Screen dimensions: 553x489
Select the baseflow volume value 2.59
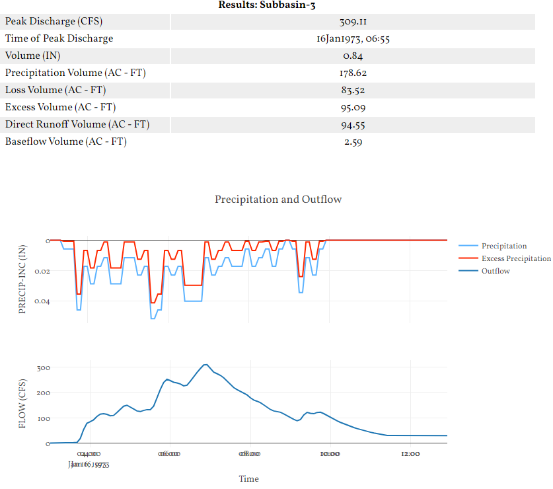tap(353, 142)
